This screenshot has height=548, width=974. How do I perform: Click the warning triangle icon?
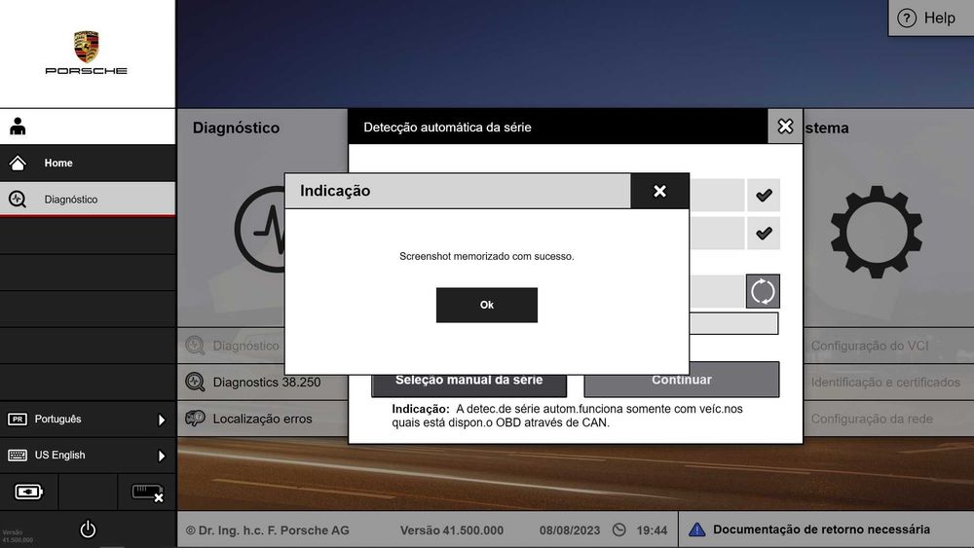(x=697, y=530)
